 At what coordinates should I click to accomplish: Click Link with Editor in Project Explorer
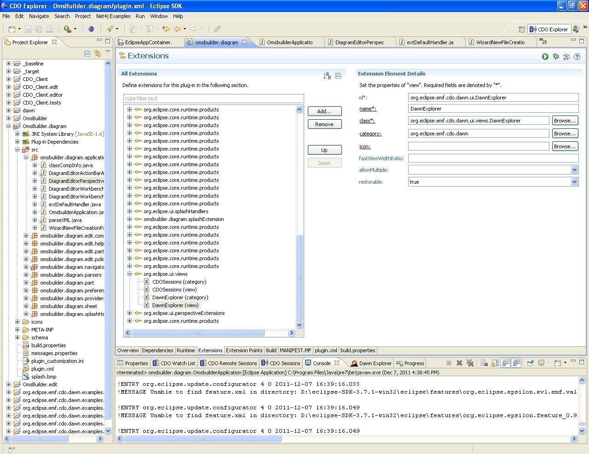pyautogui.click(x=98, y=54)
